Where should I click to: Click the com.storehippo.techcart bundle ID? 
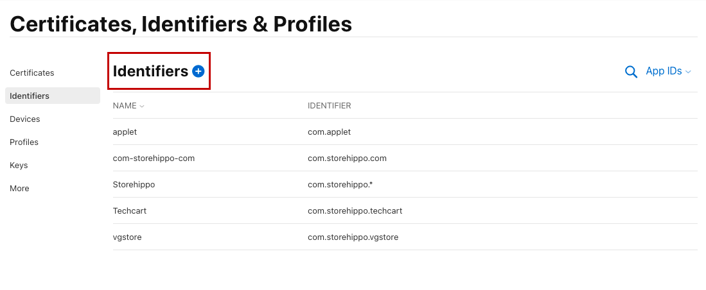355,211
